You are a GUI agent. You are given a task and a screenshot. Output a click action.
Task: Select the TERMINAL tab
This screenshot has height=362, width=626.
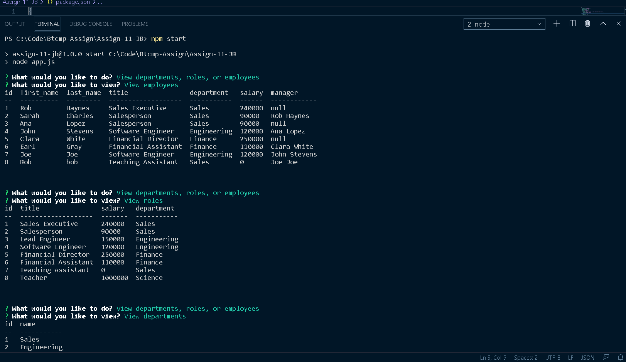[x=47, y=24]
